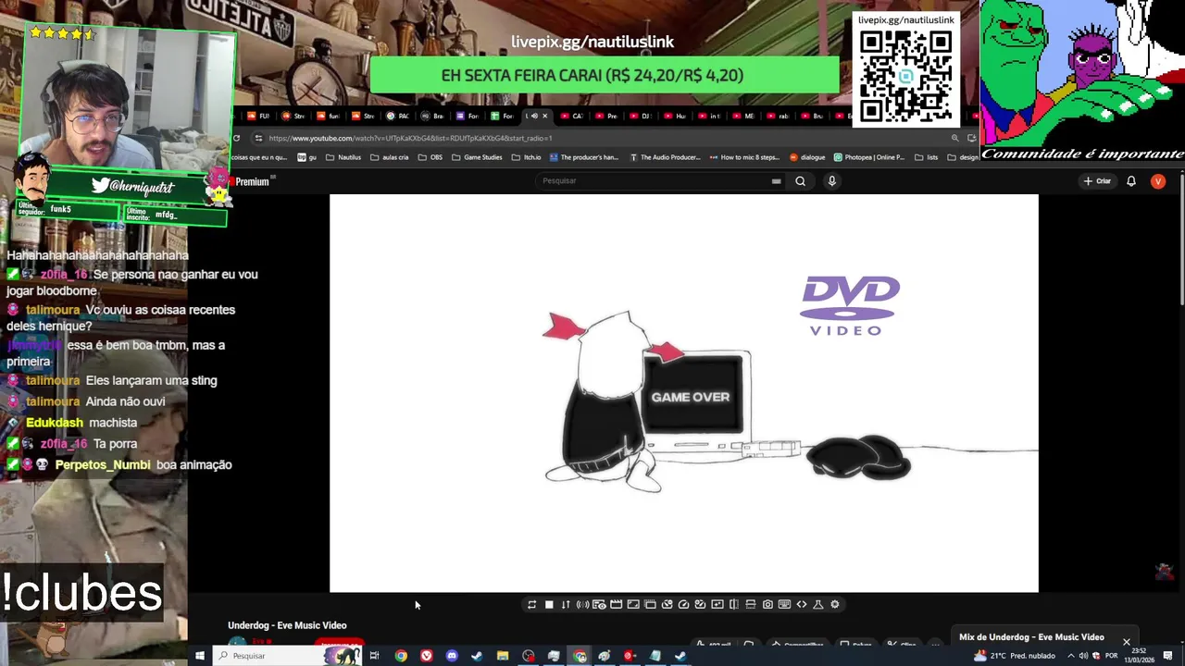Click the broadcast waves icon below video
The width and height of the screenshot is (1185, 666).
tap(582, 604)
